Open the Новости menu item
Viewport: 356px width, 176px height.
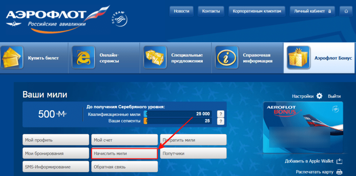[x=181, y=11]
